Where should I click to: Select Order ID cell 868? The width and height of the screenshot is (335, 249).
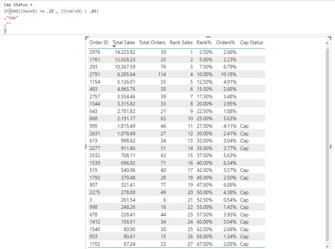[93, 118]
